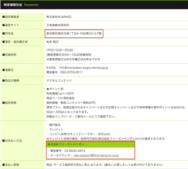
Task: Click the 特定商取引法 Transaction header title
Action: [21, 5]
